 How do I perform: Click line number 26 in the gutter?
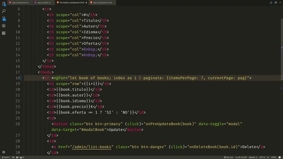(18, 124)
